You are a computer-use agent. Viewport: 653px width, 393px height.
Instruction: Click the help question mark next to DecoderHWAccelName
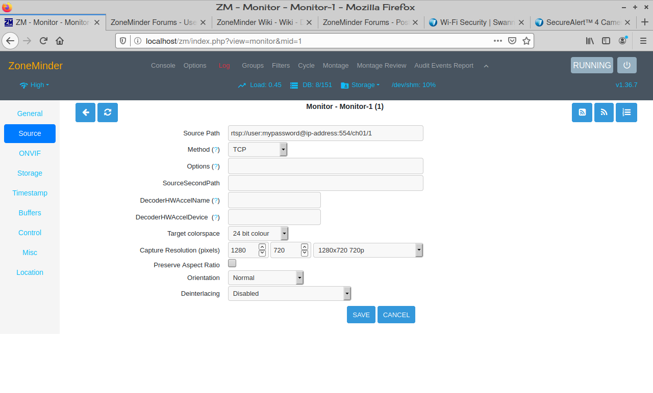[x=216, y=201]
